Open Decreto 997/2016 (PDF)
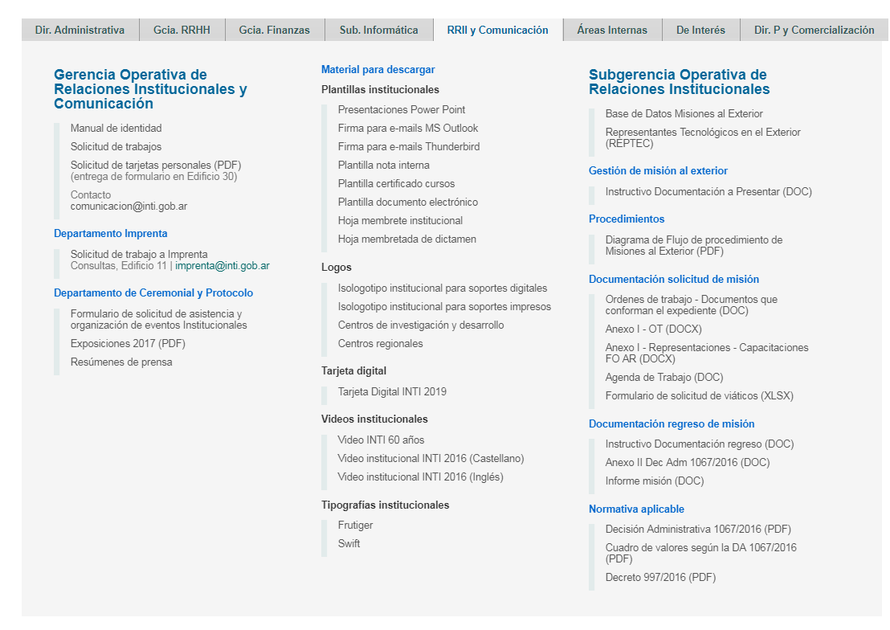 660,578
